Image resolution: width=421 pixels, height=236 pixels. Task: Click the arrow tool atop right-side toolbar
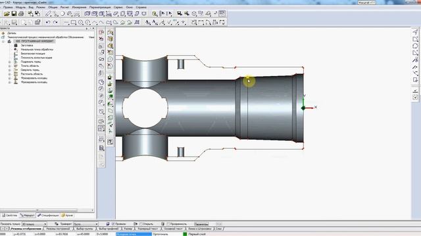coord(415,32)
